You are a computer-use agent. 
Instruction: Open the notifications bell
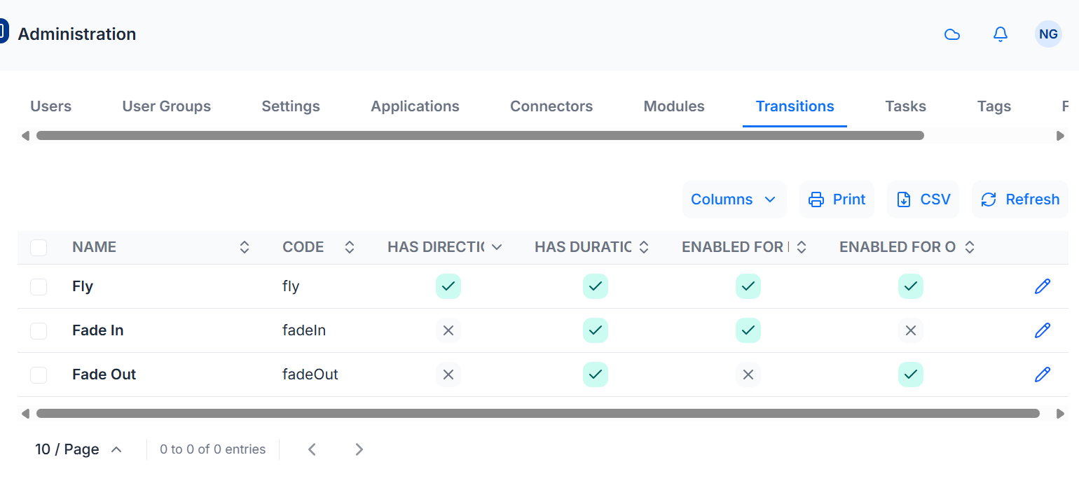(x=1001, y=34)
